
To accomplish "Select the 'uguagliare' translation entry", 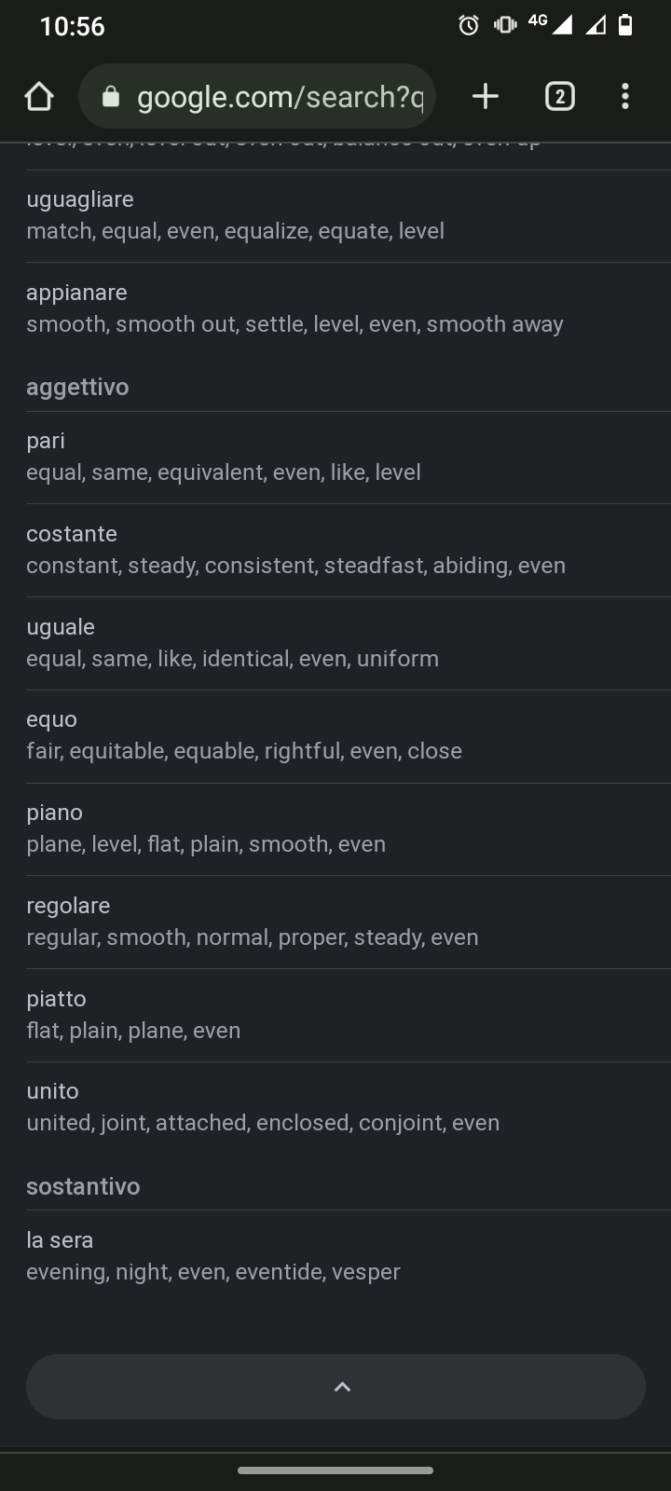I will coord(335,215).
